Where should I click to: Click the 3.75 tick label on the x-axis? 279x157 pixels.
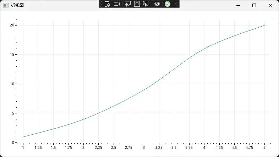[189, 147]
